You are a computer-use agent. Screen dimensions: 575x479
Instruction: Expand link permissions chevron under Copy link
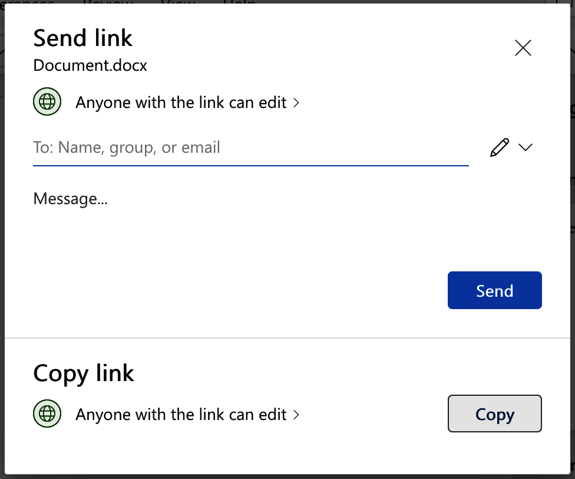pyautogui.click(x=295, y=414)
